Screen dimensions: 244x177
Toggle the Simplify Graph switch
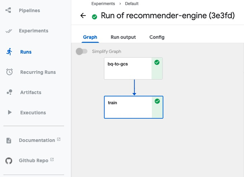click(x=82, y=51)
